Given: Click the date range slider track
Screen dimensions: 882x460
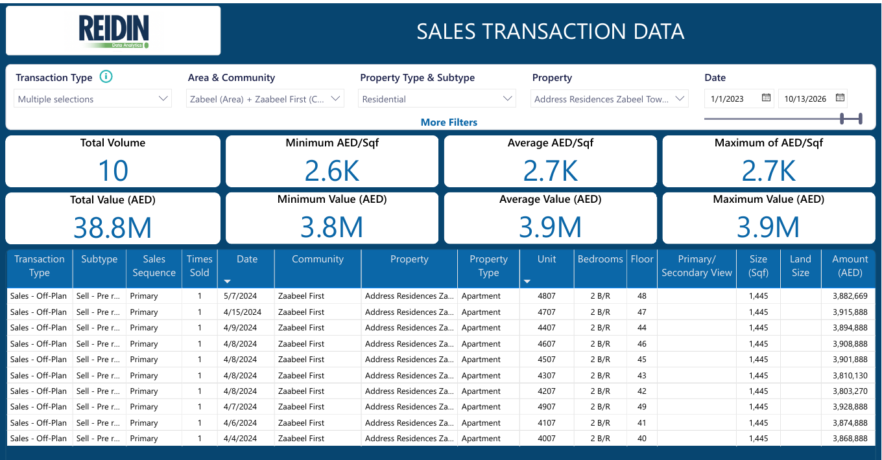Looking at the screenshot, I should pyautogui.click(x=783, y=119).
